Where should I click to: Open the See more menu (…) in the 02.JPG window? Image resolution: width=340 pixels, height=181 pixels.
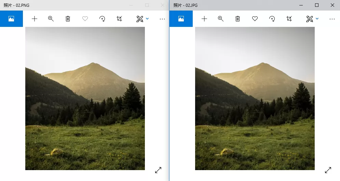pyautogui.click(x=332, y=19)
